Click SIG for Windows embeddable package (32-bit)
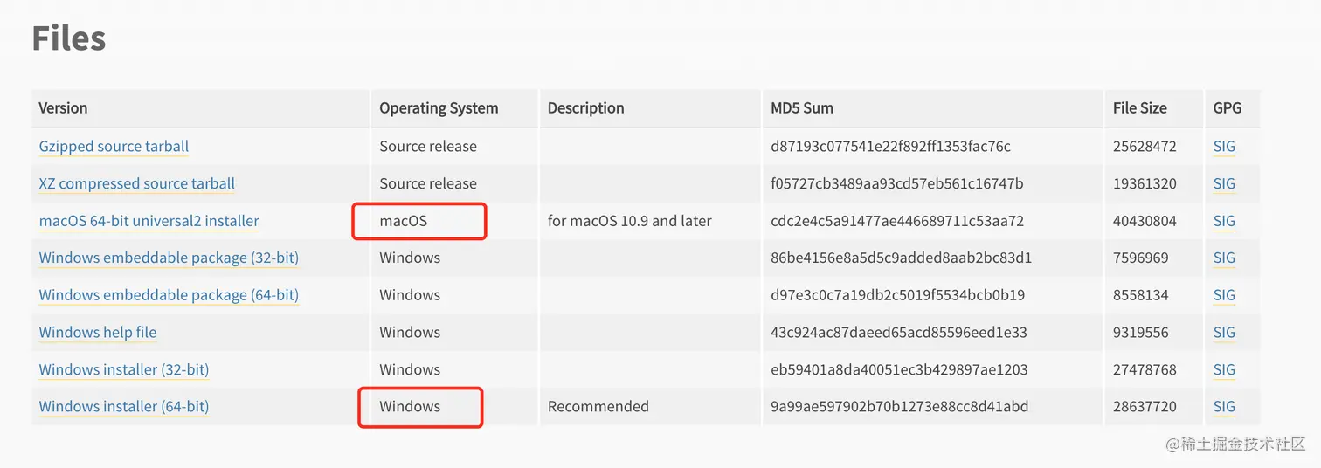1321x468 pixels. 1224,258
